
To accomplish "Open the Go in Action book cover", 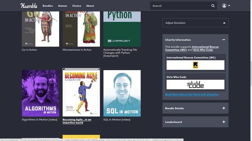I will (x=41, y=29).
